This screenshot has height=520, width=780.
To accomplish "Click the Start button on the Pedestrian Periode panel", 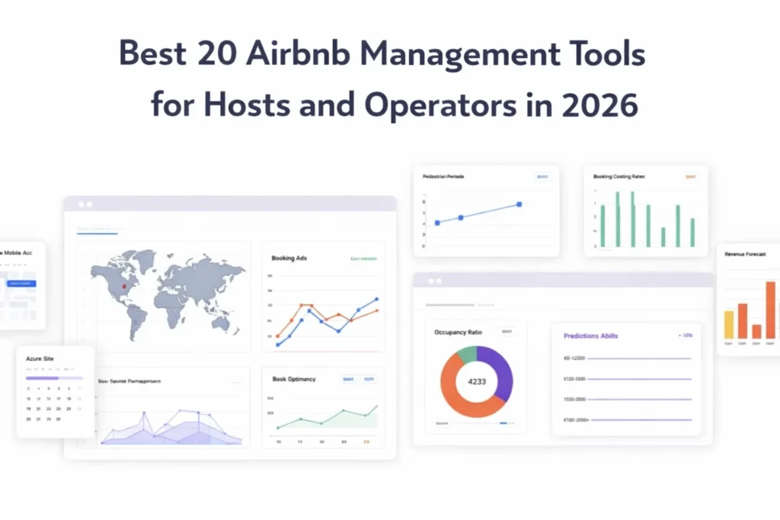I will coord(543,177).
